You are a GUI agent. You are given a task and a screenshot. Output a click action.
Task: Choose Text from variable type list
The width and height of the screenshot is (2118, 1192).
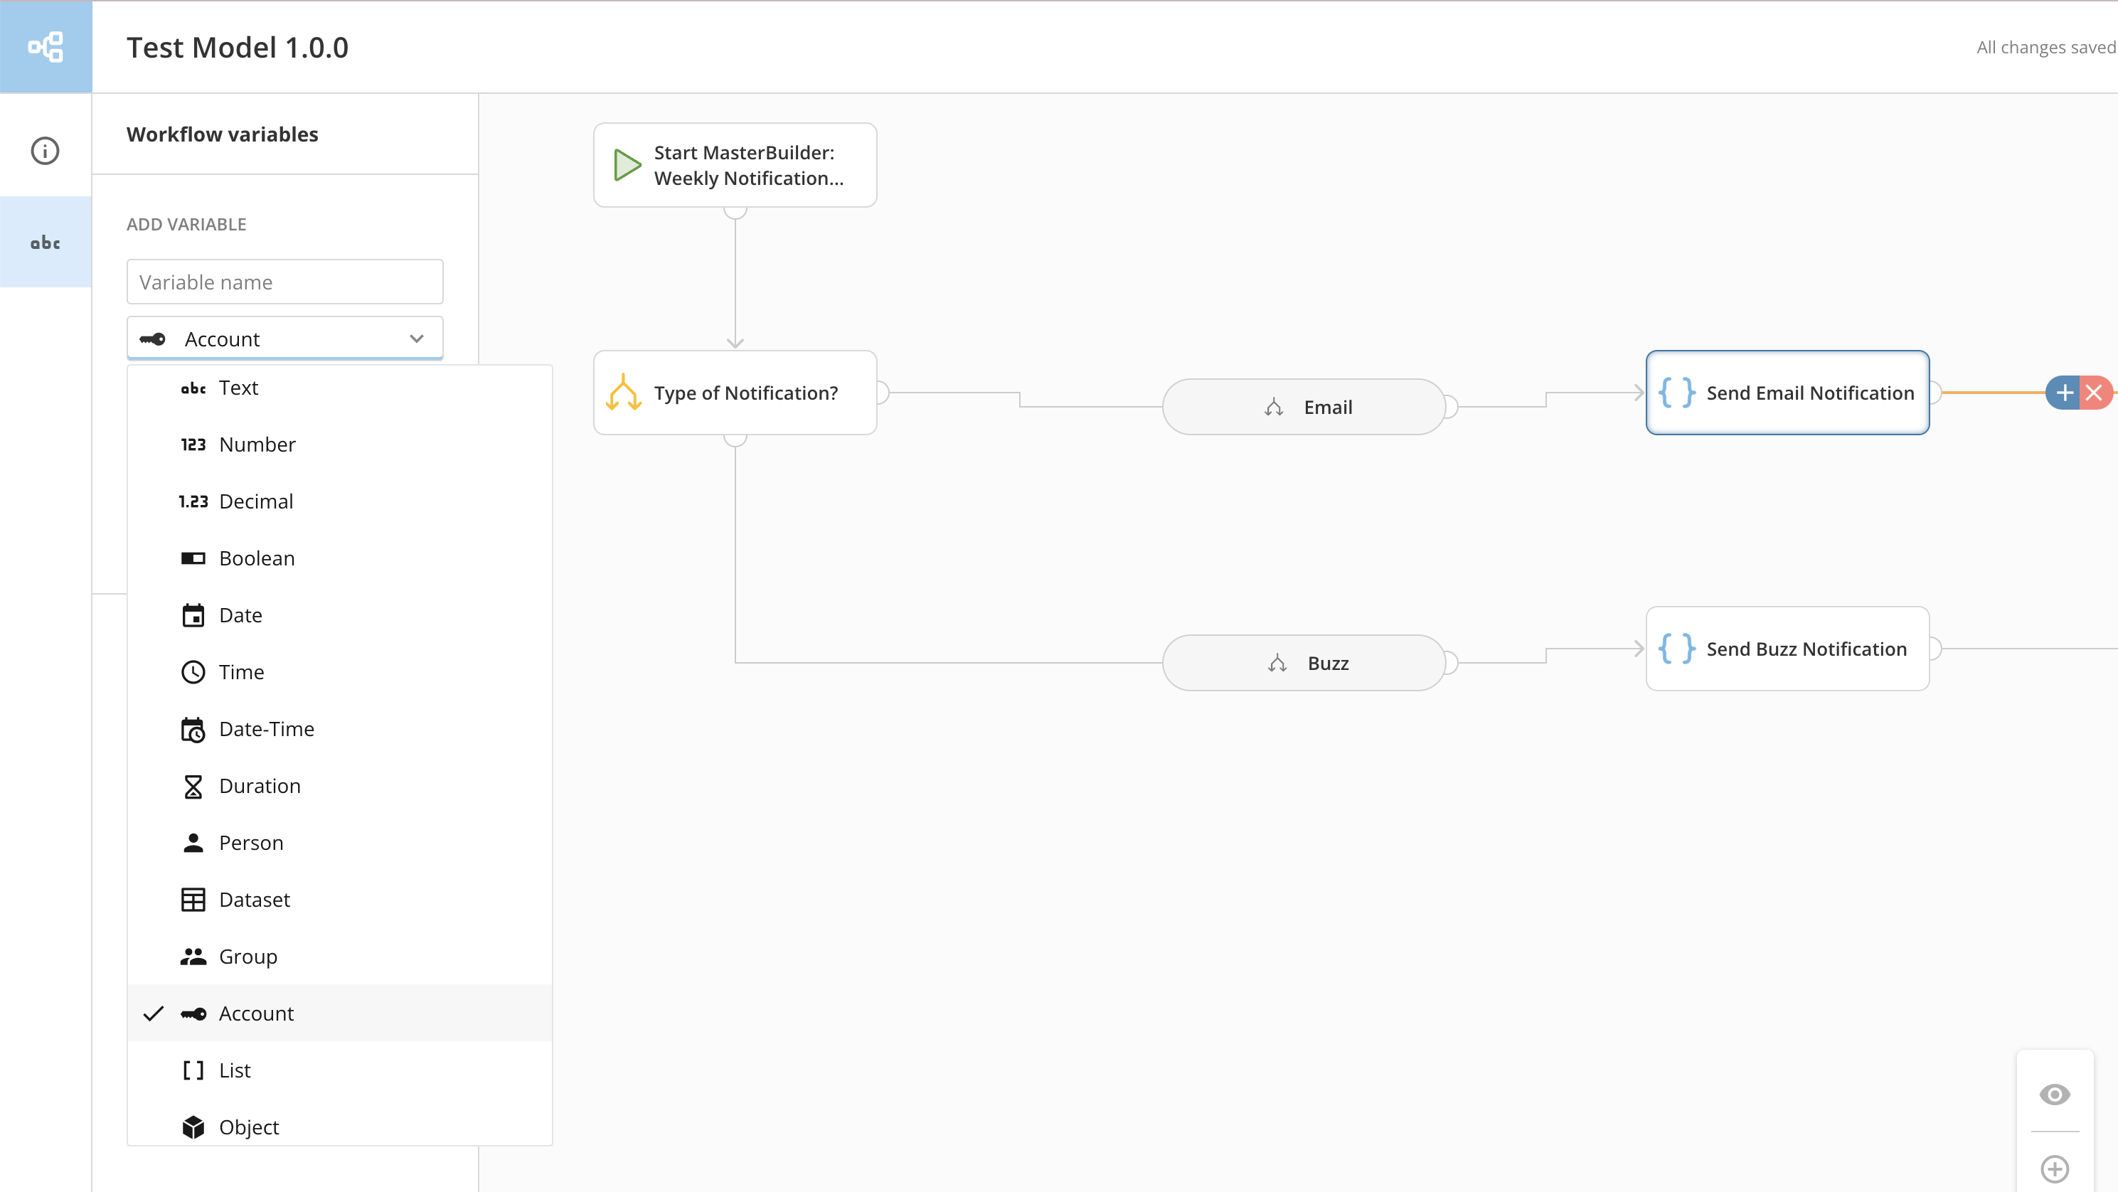[x=238, y=388]
